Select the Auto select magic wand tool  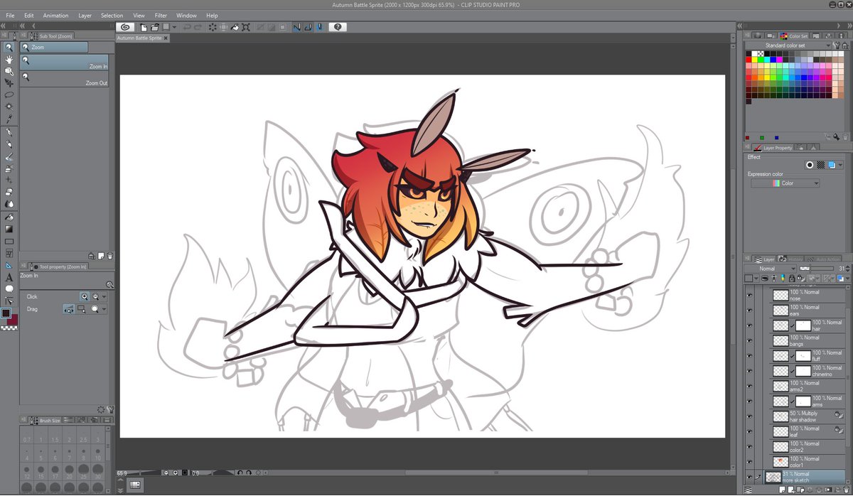(9, 107)
